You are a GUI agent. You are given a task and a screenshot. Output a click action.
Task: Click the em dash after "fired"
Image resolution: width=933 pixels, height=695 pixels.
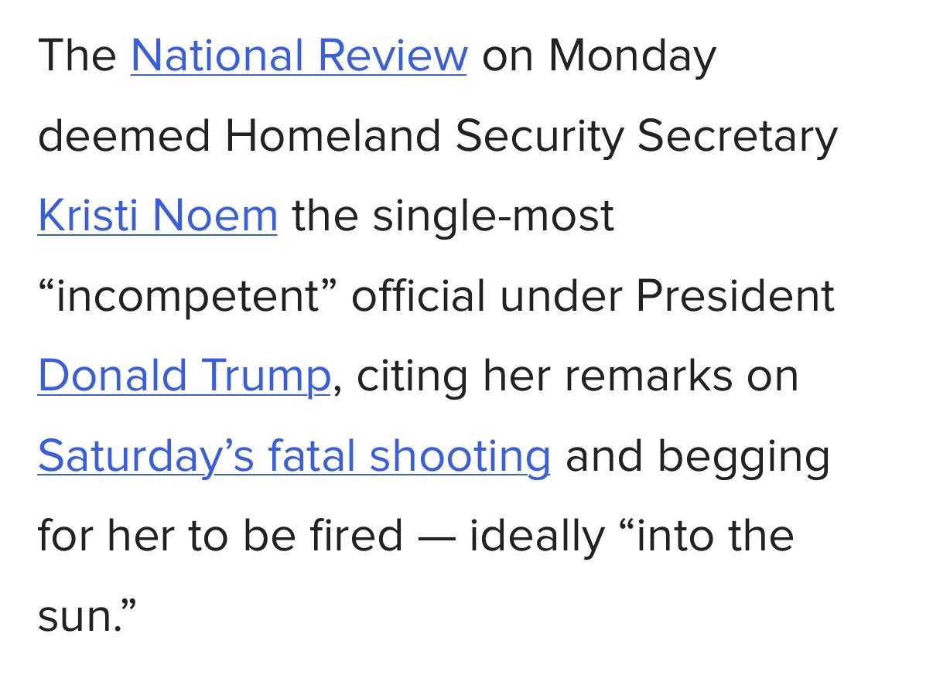click(436, 536)
